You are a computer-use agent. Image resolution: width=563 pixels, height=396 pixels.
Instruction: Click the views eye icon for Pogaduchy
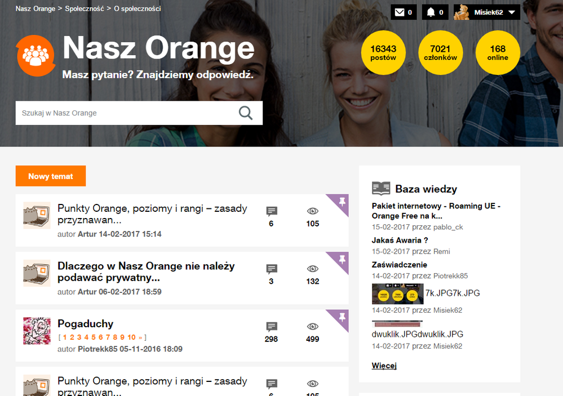[313, 327]
